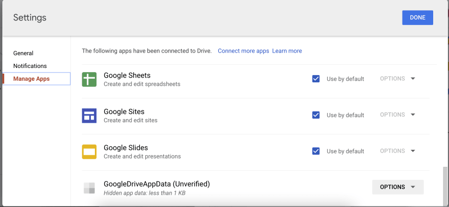Click 'The following apps have been connected' text
The width and height of the screenshot is (449, 207).
click(146, 51)
